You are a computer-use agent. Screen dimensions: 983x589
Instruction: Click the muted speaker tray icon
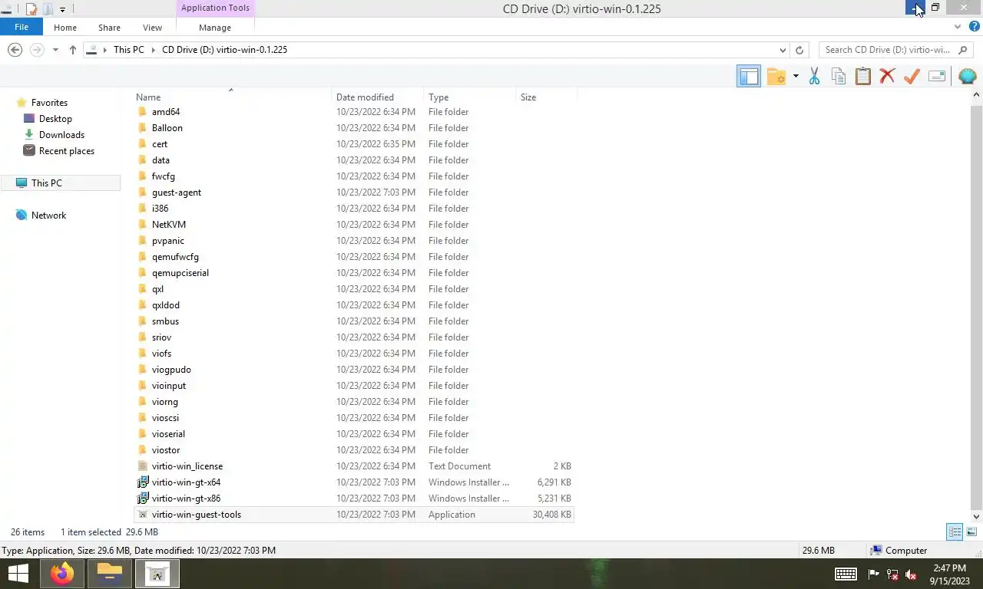[x=911, y=574]
